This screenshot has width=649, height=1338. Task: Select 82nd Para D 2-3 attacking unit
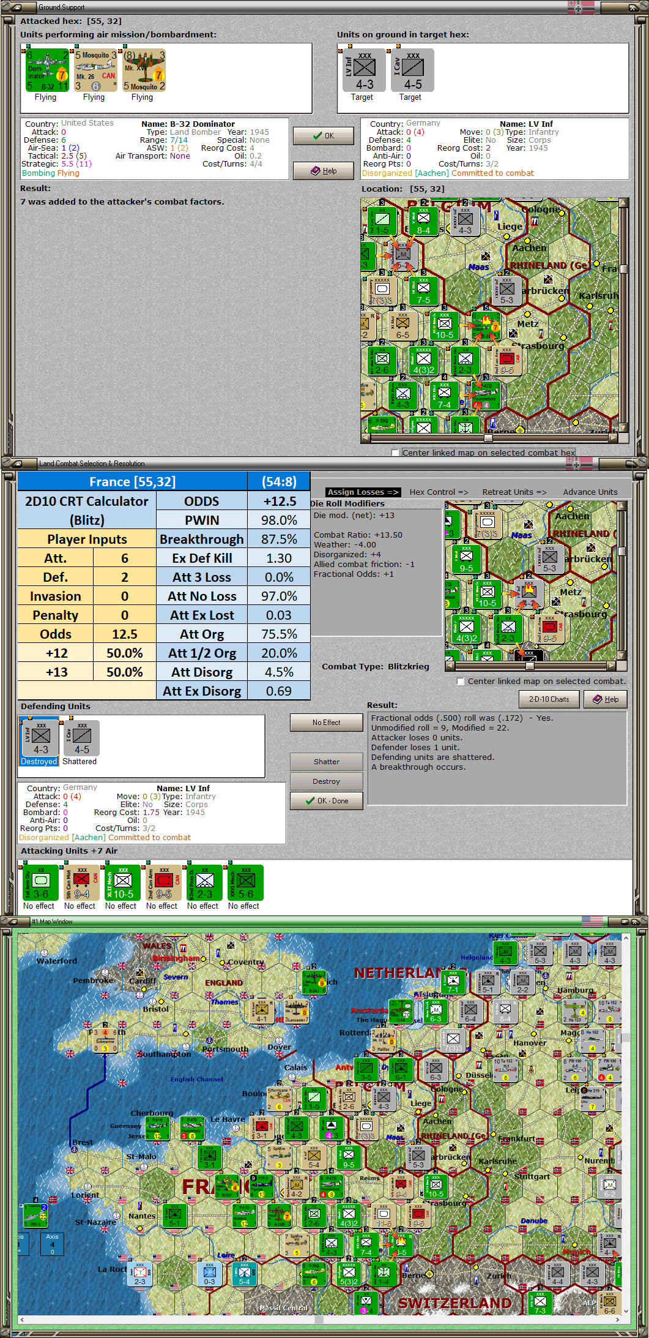(x=204, y=882)
